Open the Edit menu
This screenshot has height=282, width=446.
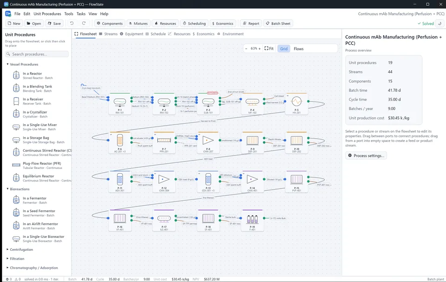[x=27, y=13]
